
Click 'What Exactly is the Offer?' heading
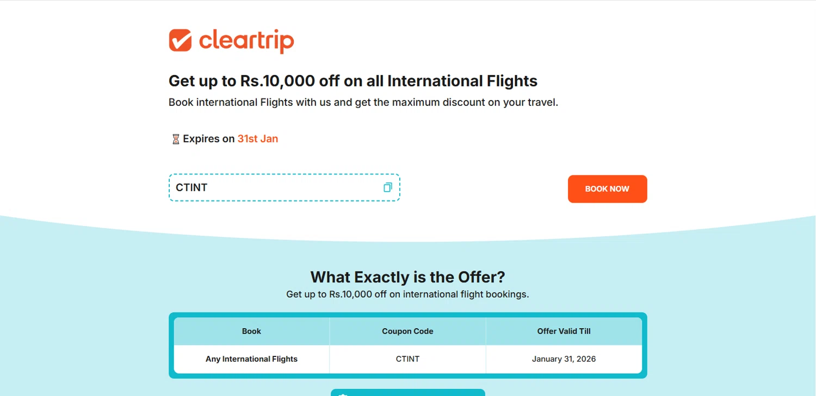[x=407, y=277]
